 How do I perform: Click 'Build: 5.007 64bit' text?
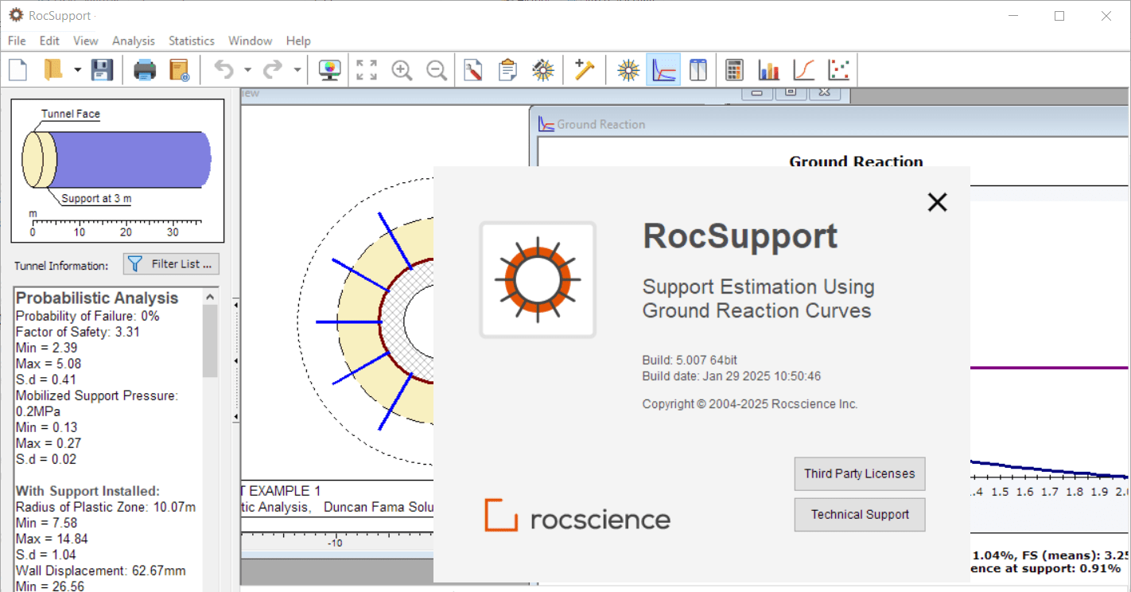(690, 360)
